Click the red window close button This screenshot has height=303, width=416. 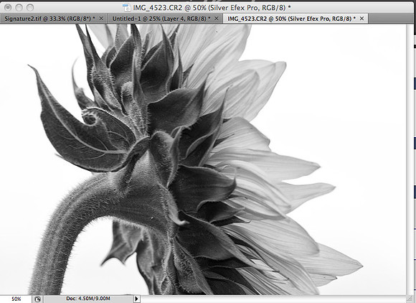[x=8, y=7]
